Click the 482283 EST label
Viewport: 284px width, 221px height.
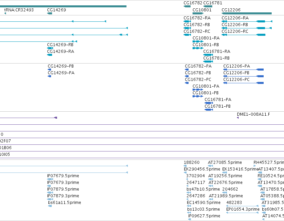click(234, 203)
